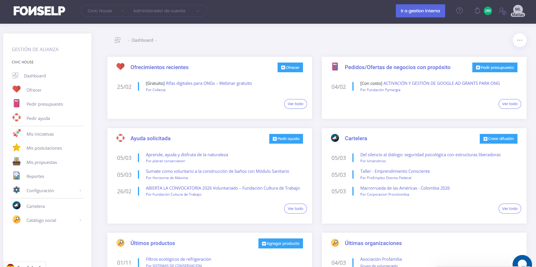Screen dimensions: 536x267
Task: Open the Administrador de cuenta dropdown
Action: (198, 11)
